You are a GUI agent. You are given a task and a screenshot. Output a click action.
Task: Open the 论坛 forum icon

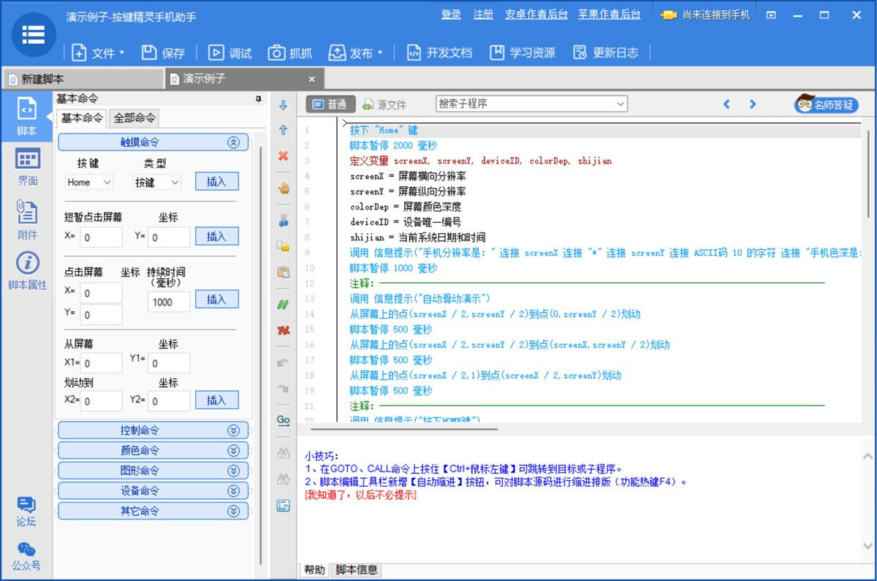coord(26,511)
